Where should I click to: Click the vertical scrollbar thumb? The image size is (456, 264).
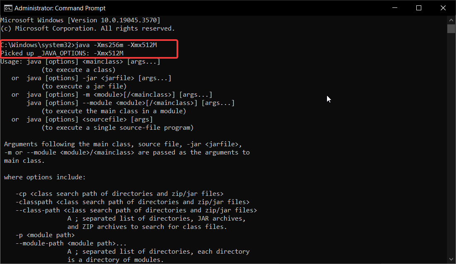pos(451,29)
